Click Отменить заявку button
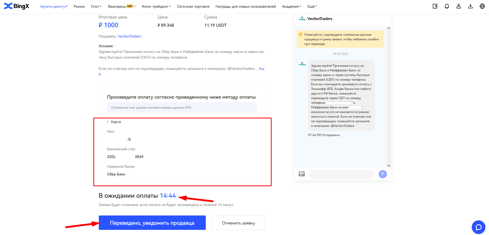The image size is (489, 235). pos(238,223)
